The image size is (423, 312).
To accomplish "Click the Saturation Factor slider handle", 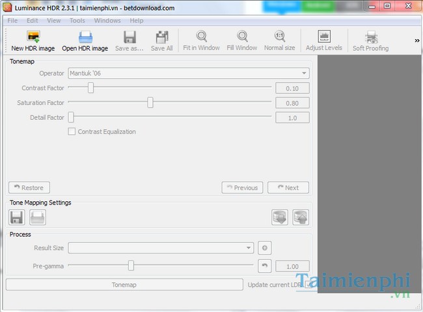I will pyautogui.click(x=150, y=102).
